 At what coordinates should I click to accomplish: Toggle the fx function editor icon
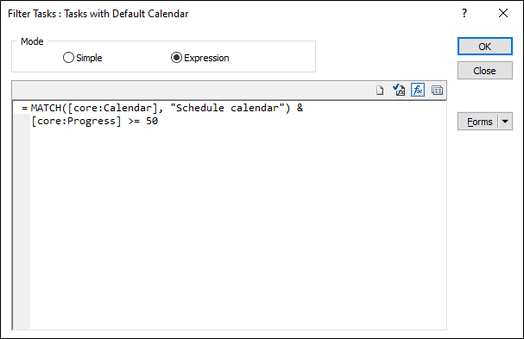(418, 91)
